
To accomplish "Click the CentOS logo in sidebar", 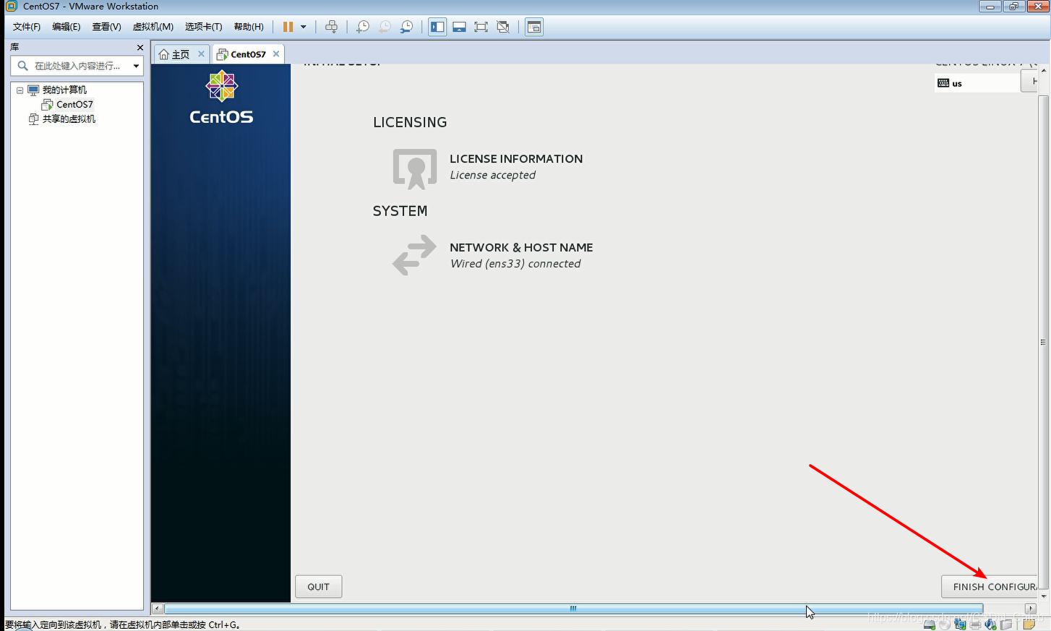I will point(221,98).
